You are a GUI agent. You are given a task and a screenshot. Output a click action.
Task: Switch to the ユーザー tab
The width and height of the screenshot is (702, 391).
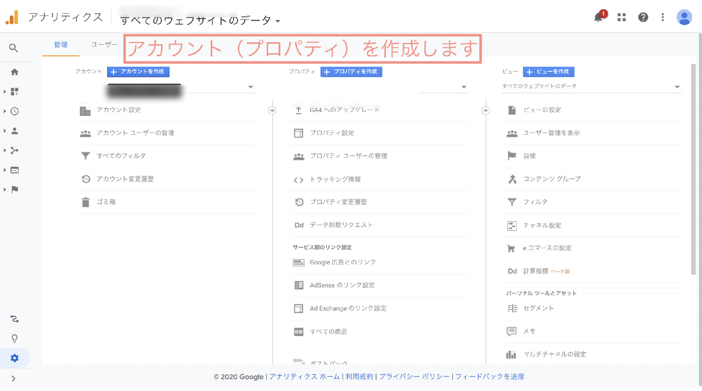(104, 44)
